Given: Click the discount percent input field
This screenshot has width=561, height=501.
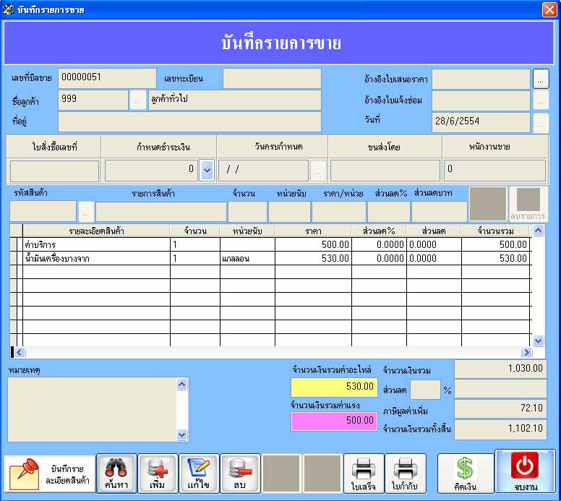Looking at the screenshot, I should click(425, 390).
